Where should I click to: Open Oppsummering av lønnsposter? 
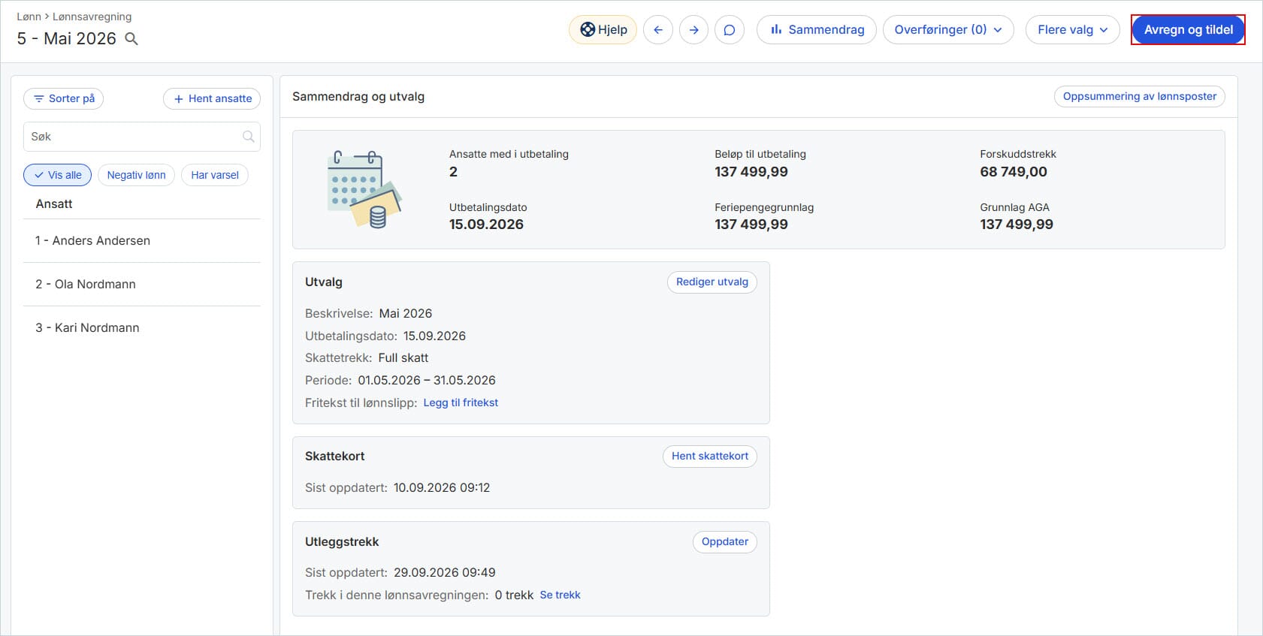click(1140, 97)
